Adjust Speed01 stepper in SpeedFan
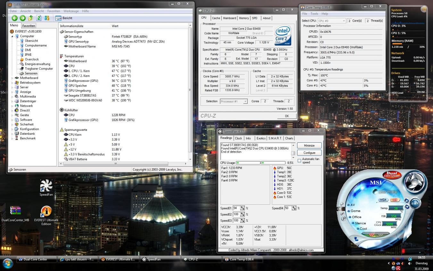433x271 pixels. click(x=242, y=208)
